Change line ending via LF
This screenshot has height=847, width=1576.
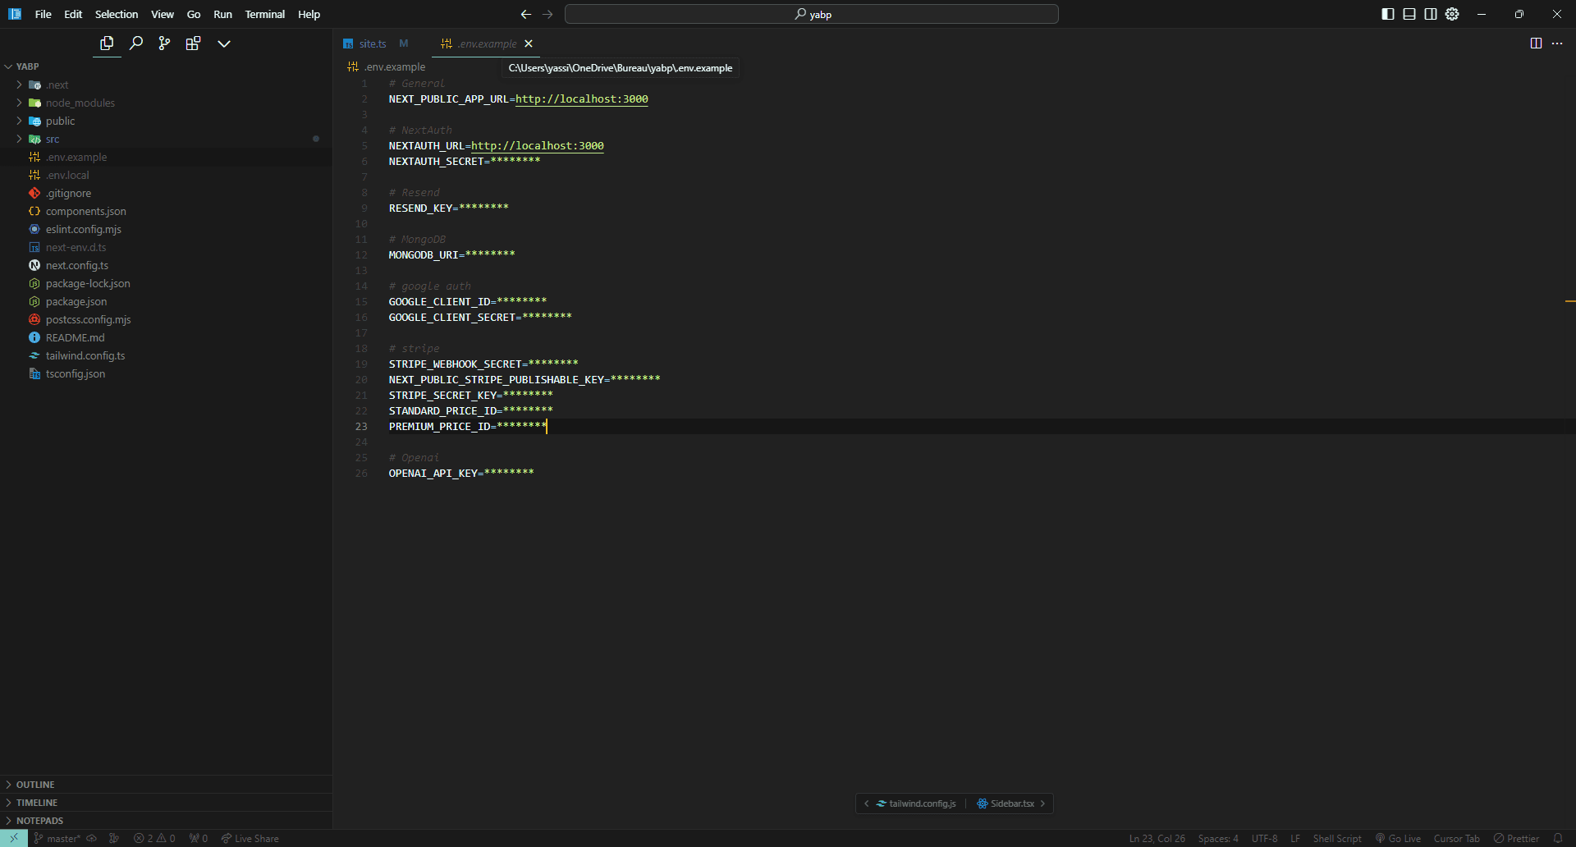tap(1295, 838)
